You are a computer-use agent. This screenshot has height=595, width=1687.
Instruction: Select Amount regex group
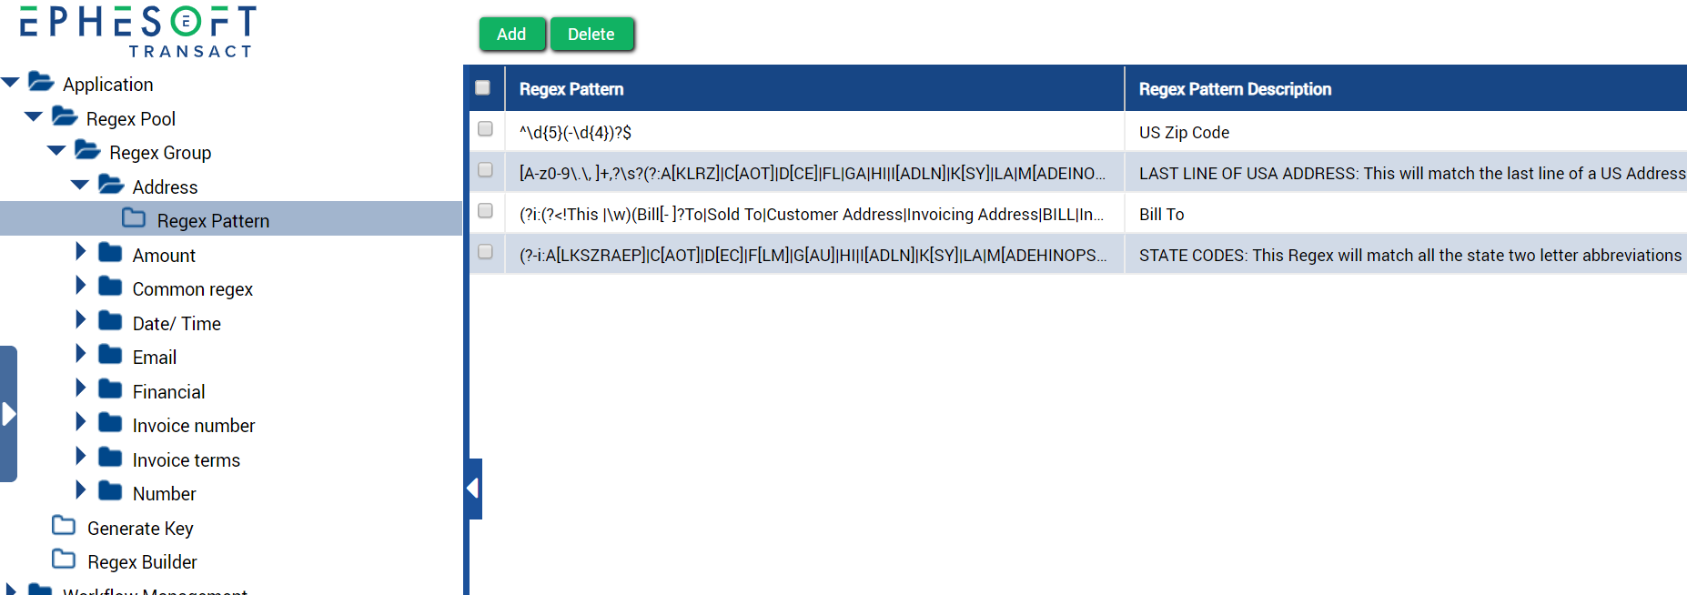pyautogui.click(x=164, y=256)
